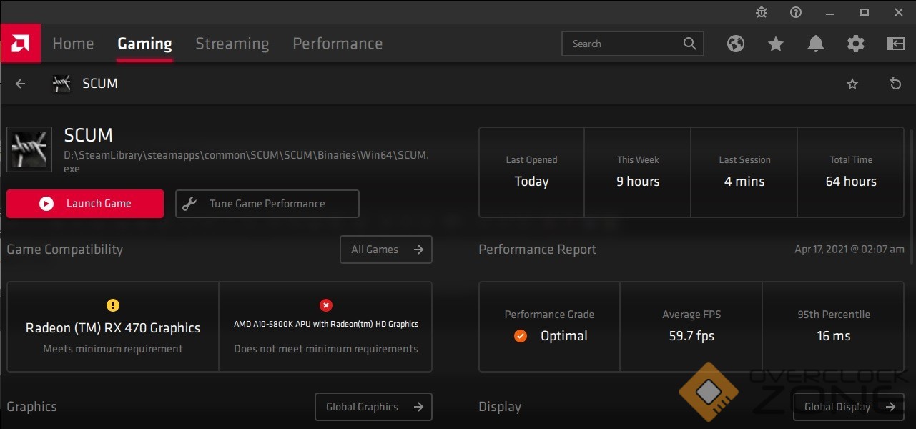Mark SCUM as favorite with star outline
916x429 pixels.
852,84
